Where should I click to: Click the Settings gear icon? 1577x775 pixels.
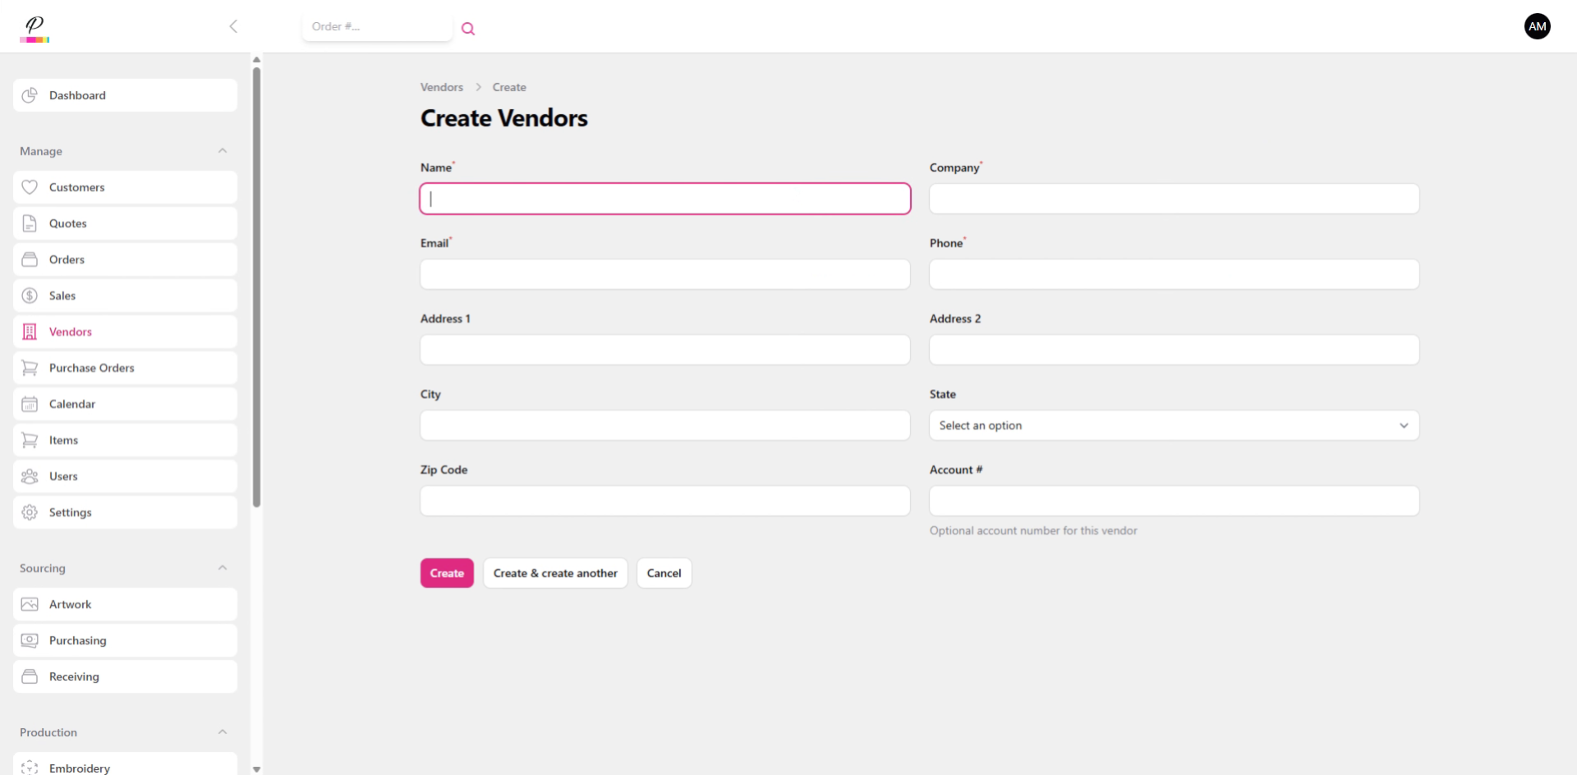pos(30,512)
